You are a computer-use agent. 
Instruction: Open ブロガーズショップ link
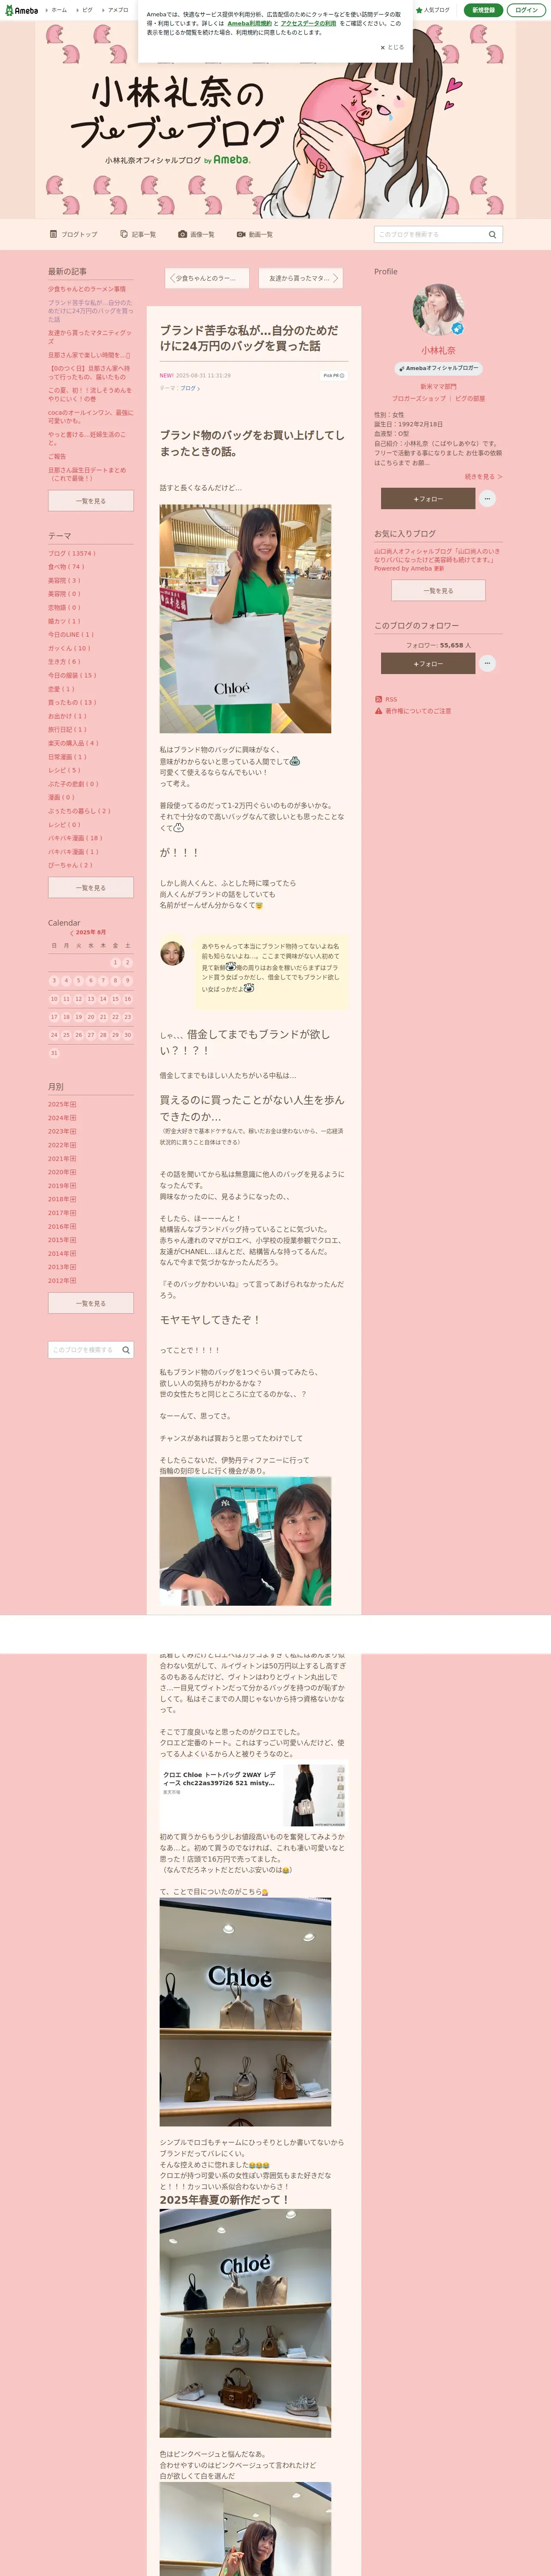tap(419, 399)
